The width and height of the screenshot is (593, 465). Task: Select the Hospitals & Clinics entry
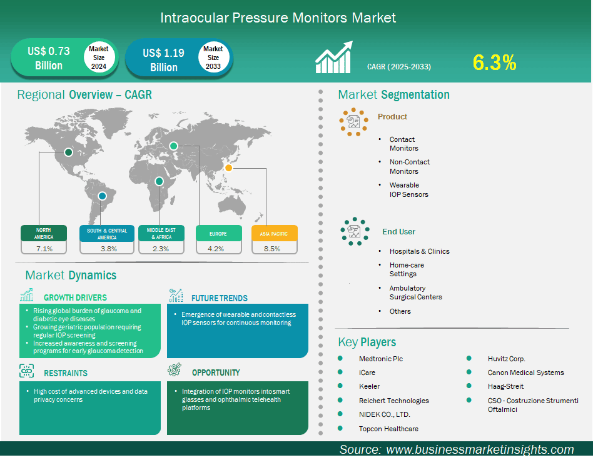point(419,251)
